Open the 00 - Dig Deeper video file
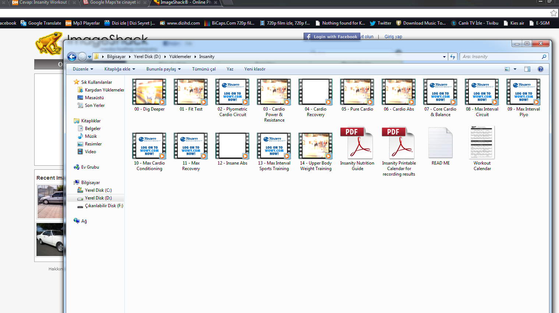Viewport: 559px width, 313px height. pyautogui.click(x=149, y=95)
